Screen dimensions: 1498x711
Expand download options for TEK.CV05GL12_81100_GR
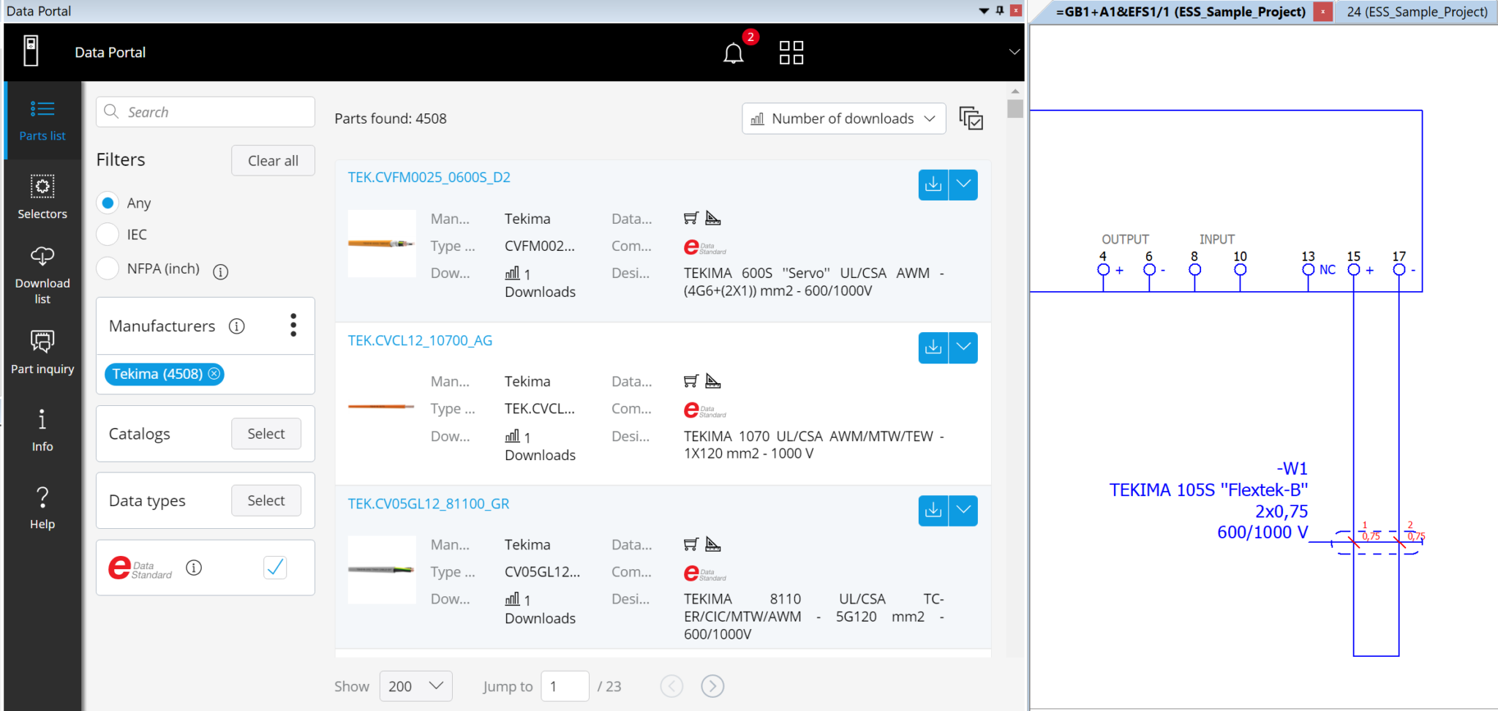[x=964, y=511]
